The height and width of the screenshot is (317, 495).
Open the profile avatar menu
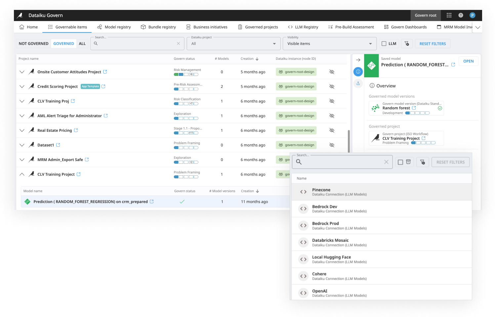473,15
